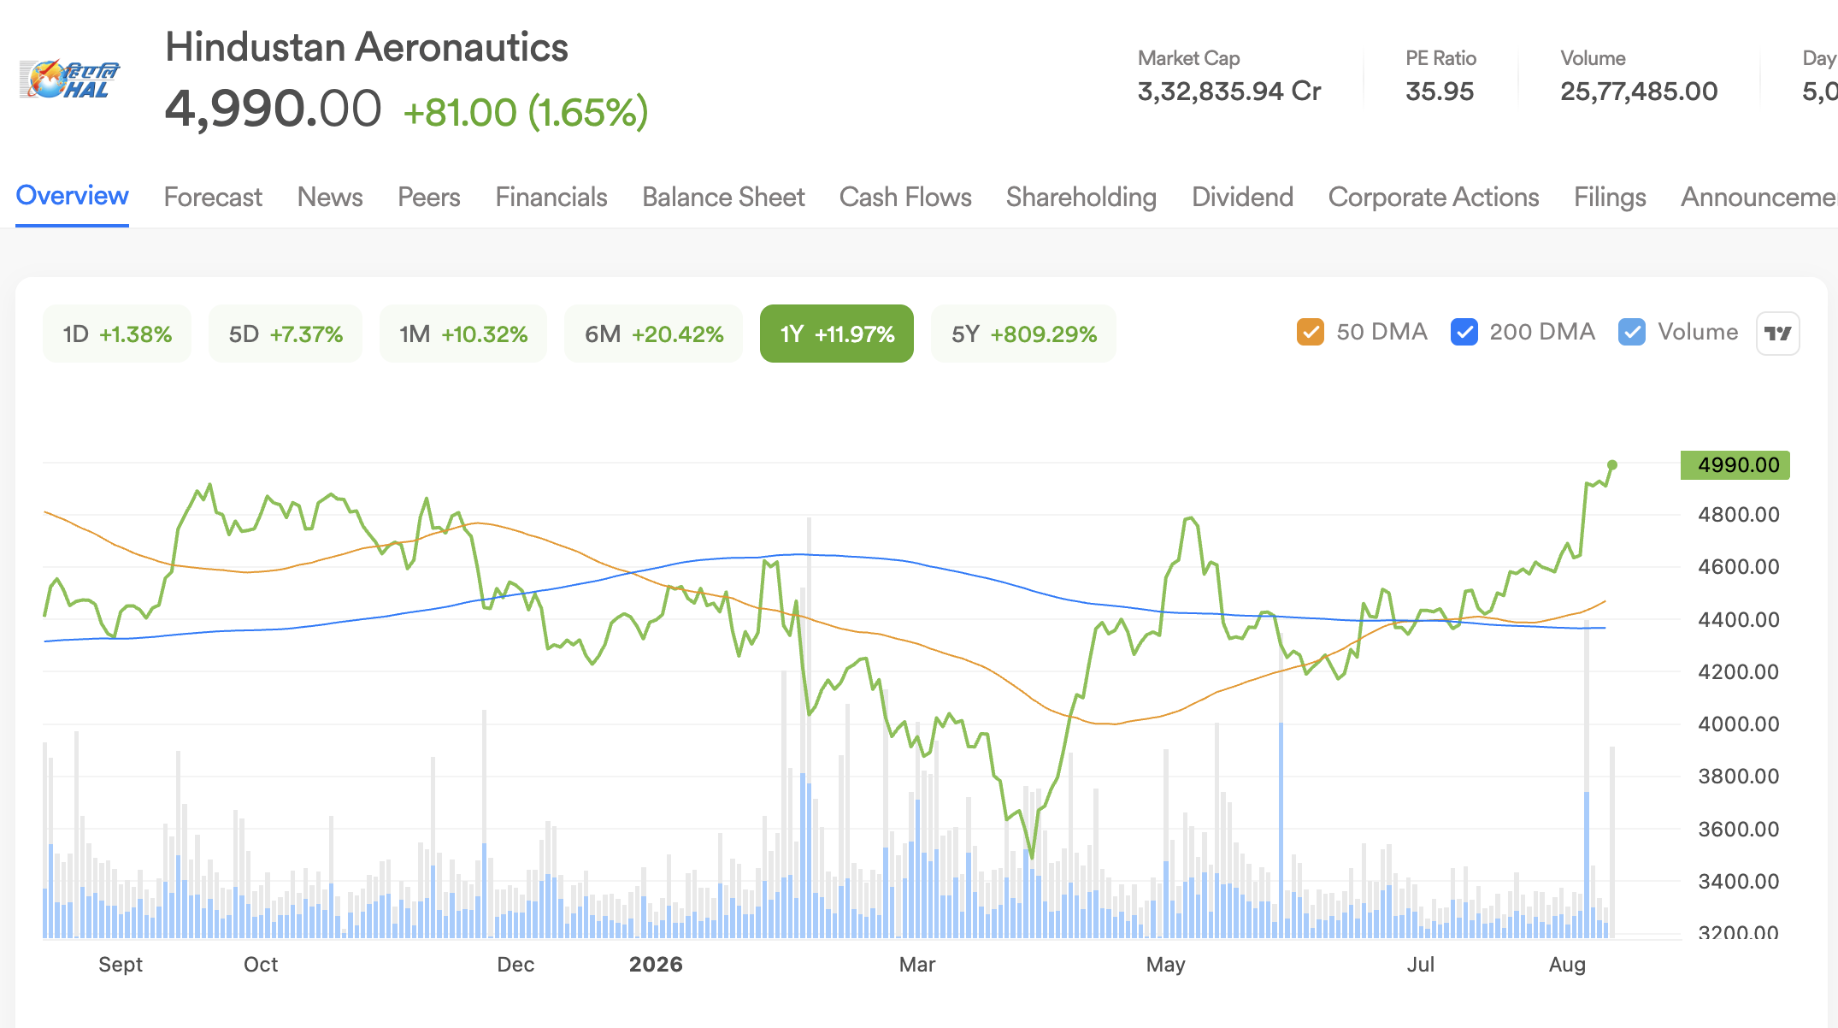
Task: Toggle the 200 DMA checkbox
Action: (x=1464, y=332)
